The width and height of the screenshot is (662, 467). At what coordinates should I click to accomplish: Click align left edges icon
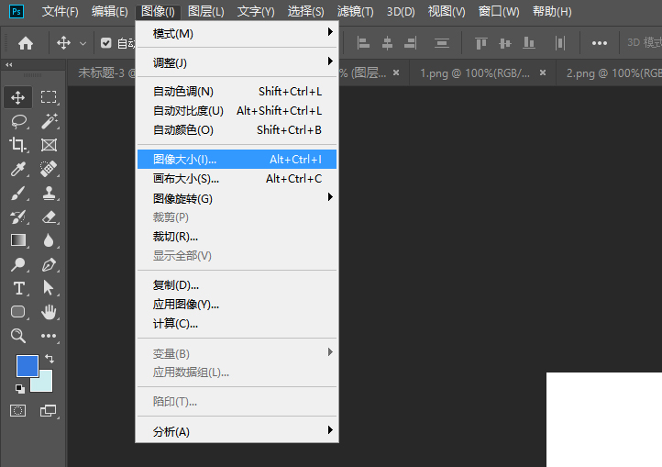363,43
